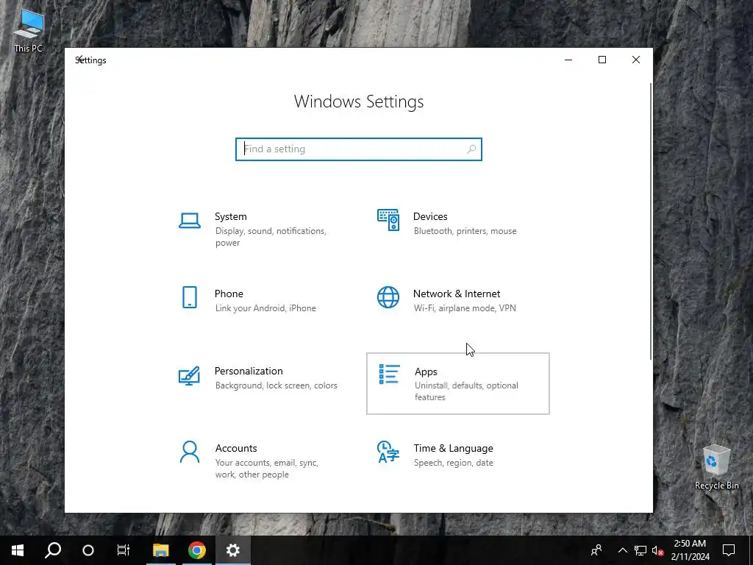Screen dimensions: 753x565
Task: Open the Accounts category label
Action: (236, 448)
